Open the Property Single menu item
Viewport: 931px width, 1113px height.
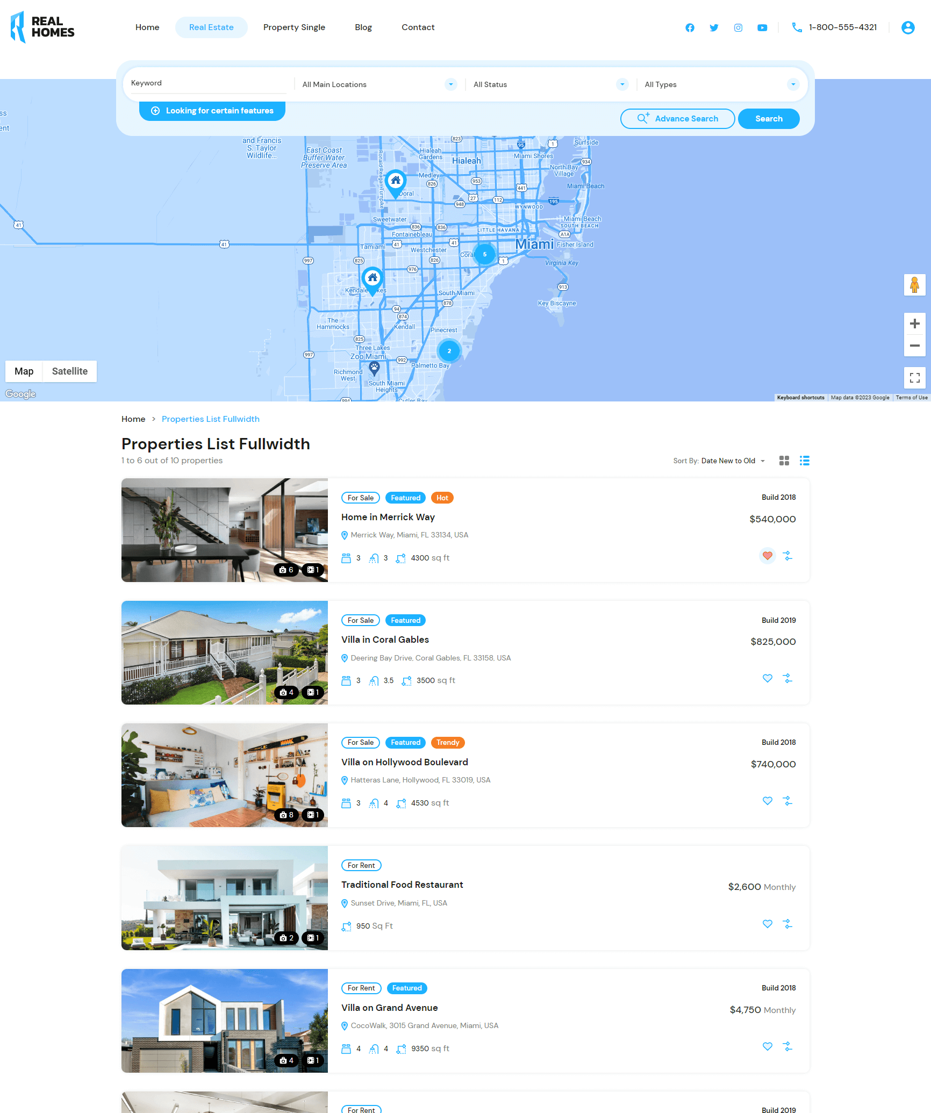point(294,27)
